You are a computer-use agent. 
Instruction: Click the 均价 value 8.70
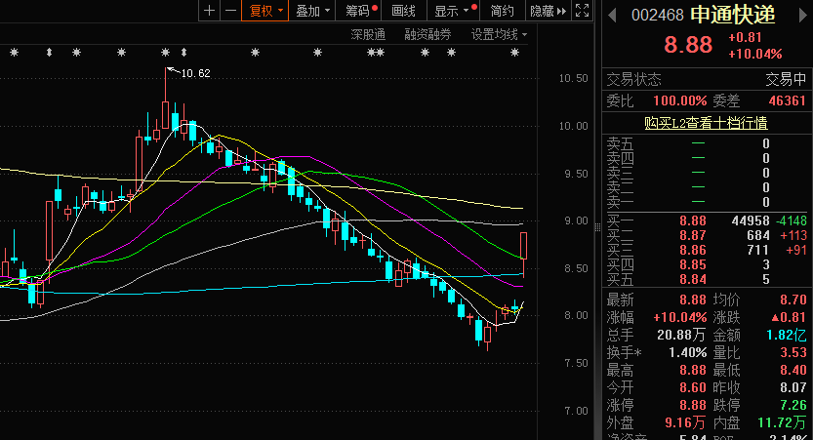pos(793,300)
